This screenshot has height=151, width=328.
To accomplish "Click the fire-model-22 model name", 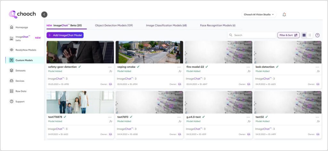I will pos(196,67).
